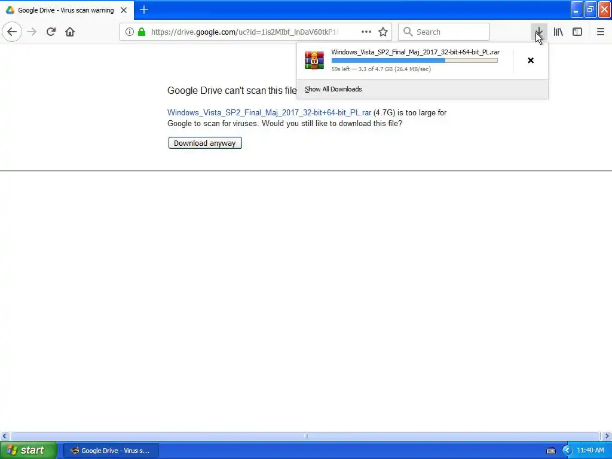Toggle the Downloads panel arrow button

coord(538,32)
